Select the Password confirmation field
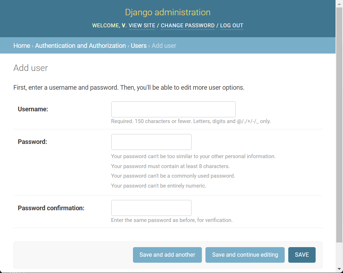Viewport: 343px width, 273px height. click(x=151, y=208)
